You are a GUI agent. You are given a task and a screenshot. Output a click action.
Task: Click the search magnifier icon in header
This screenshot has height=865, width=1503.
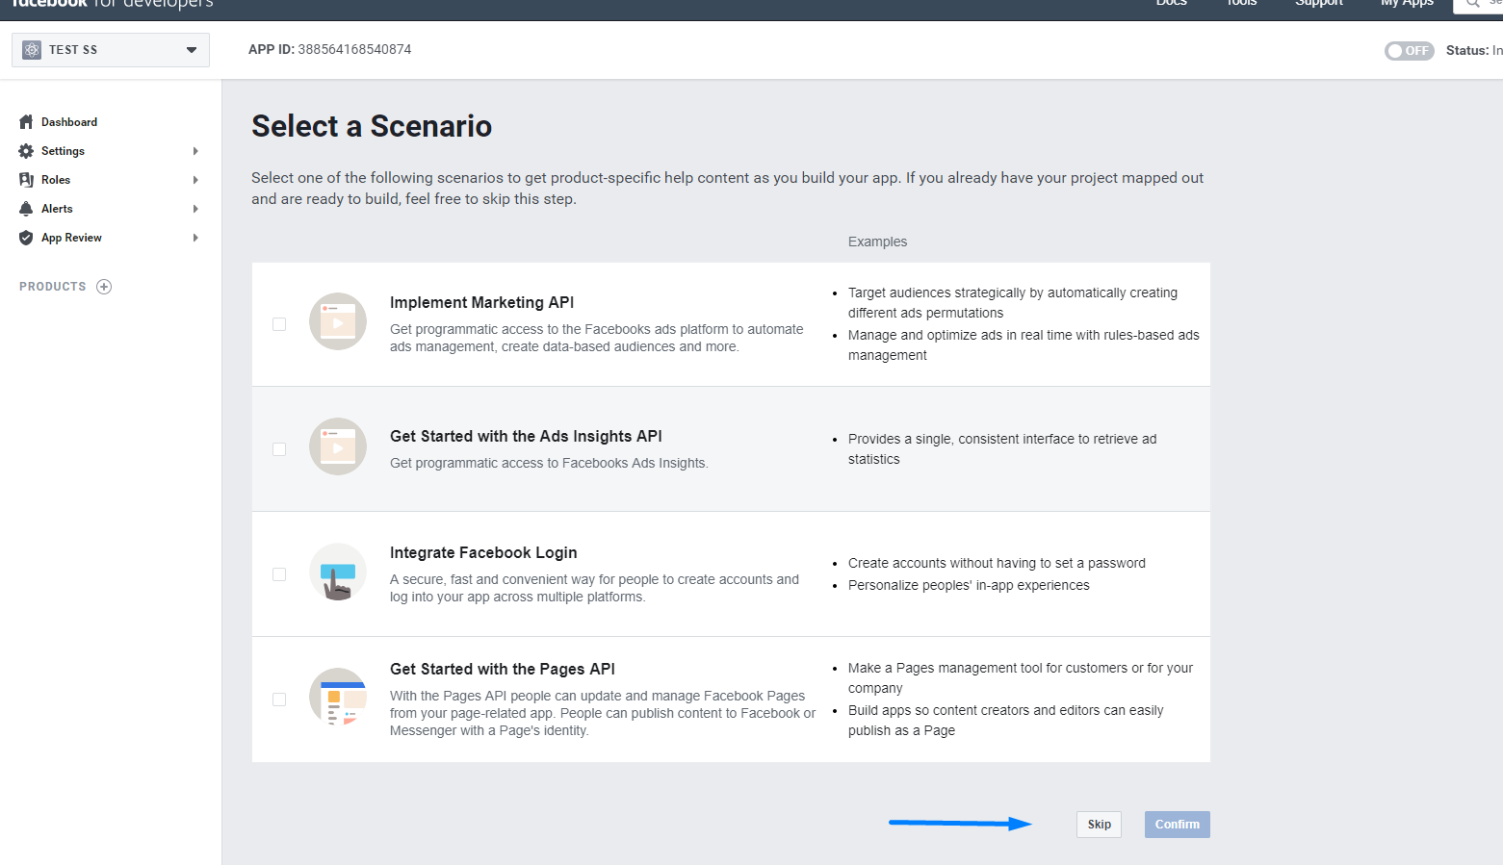coord(1472,4)
